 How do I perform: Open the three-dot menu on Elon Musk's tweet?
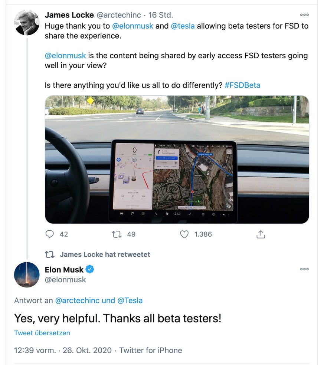click(x=304, y=269)
